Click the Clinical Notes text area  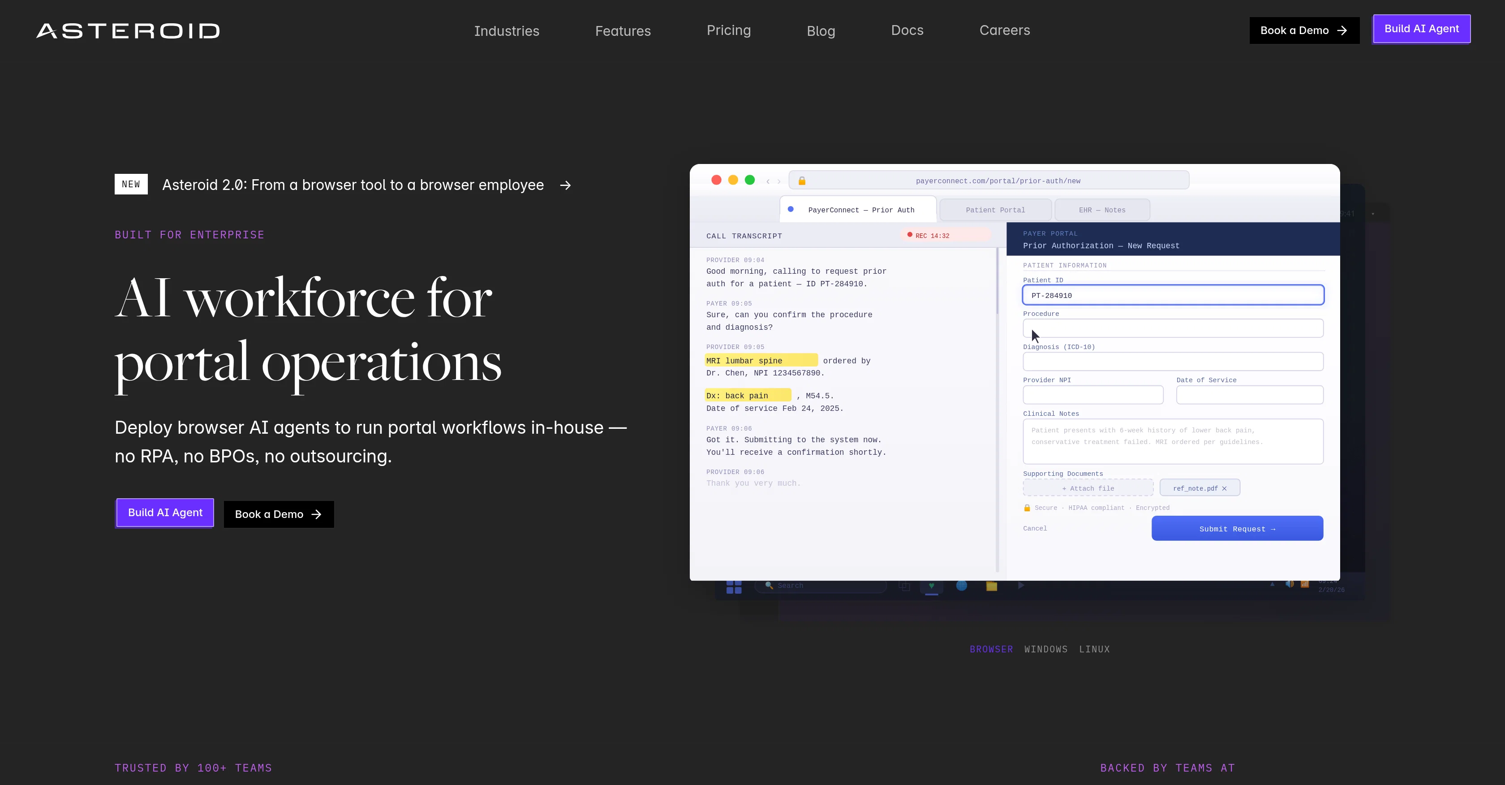1173,441
